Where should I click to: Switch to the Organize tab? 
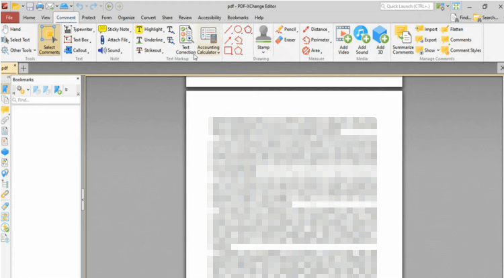click(x=126, y=17)
